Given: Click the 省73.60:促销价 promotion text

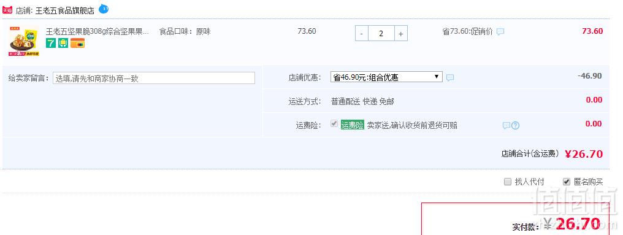Looking at the screenshot, I should coord(467,31).
